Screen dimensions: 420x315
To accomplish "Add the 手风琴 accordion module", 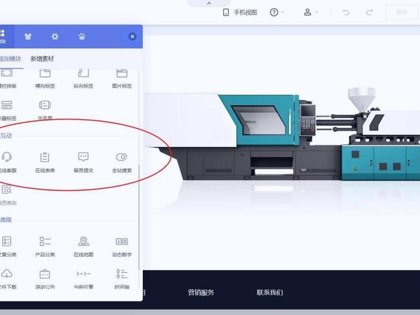I will pyautogui.click(x=45, y=110).
